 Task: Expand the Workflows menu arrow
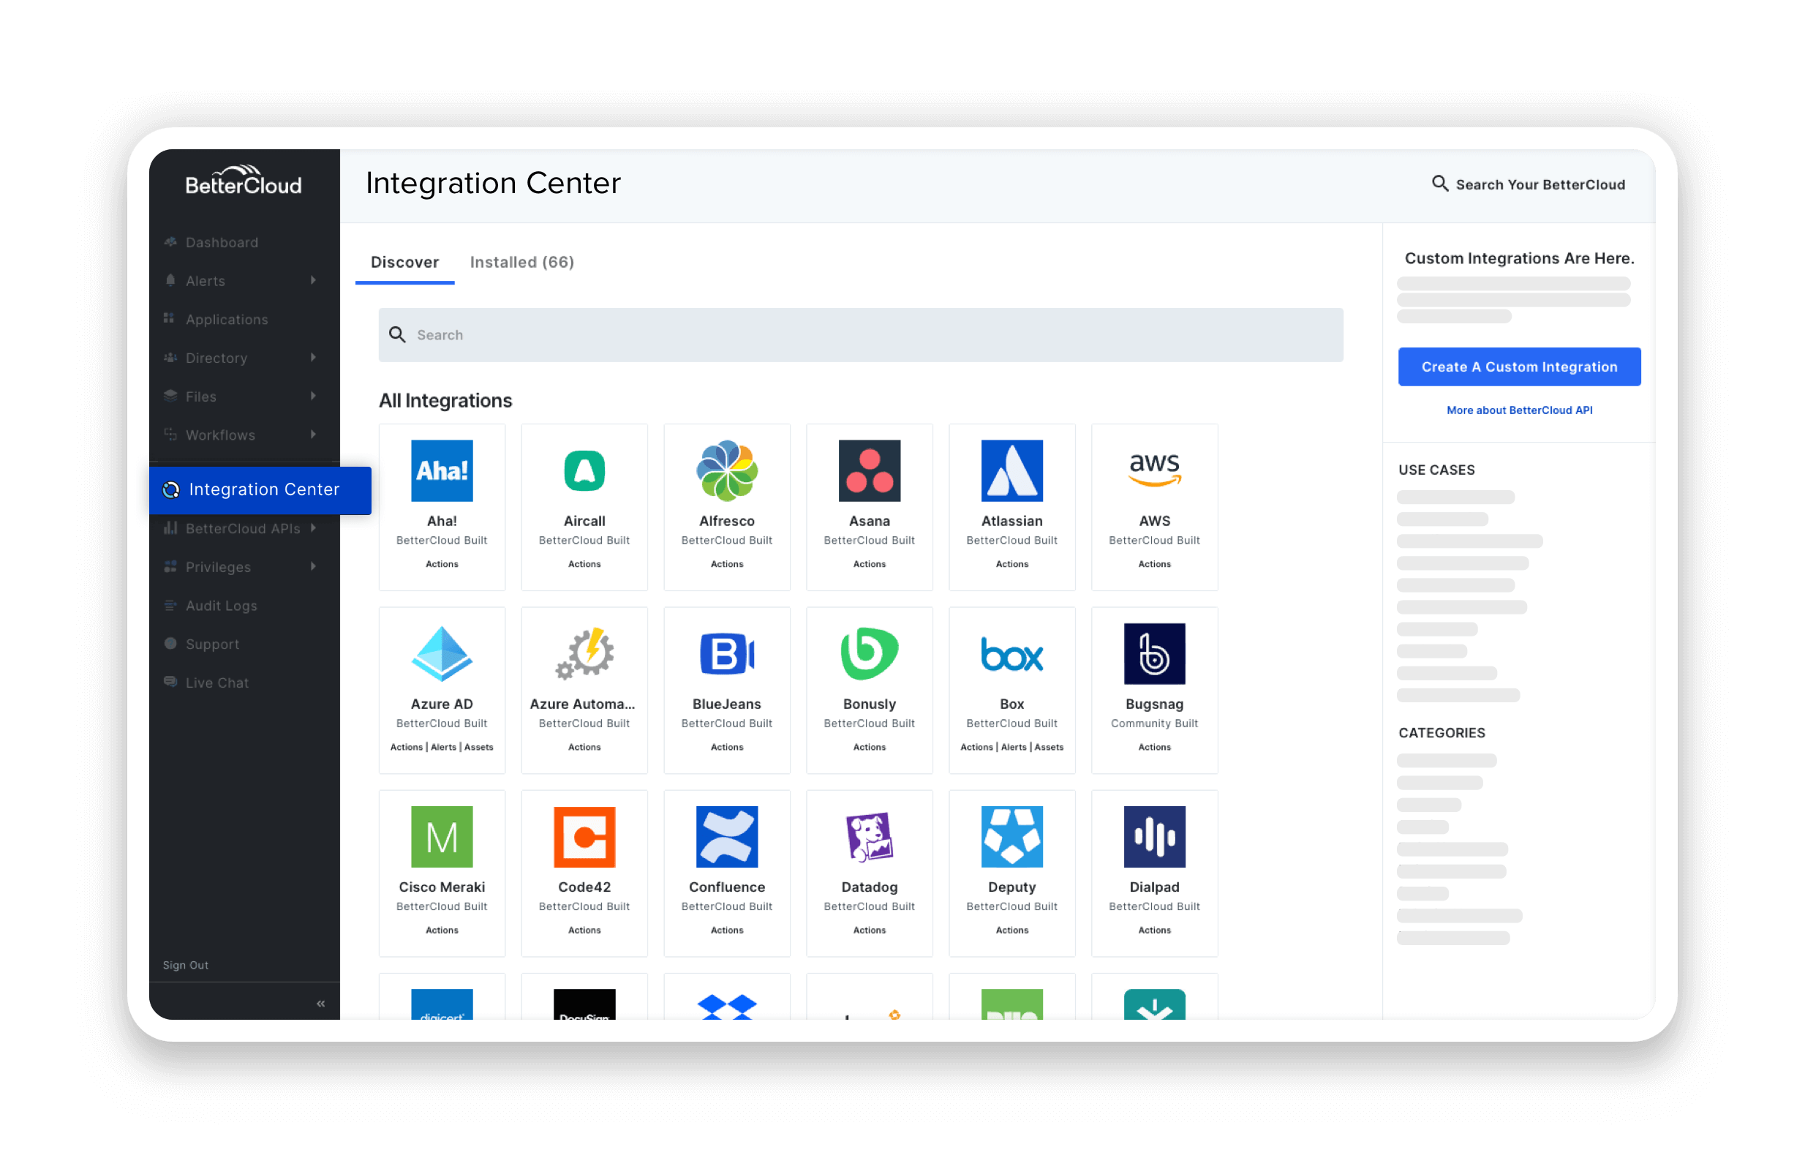click(x=313, y=434)
